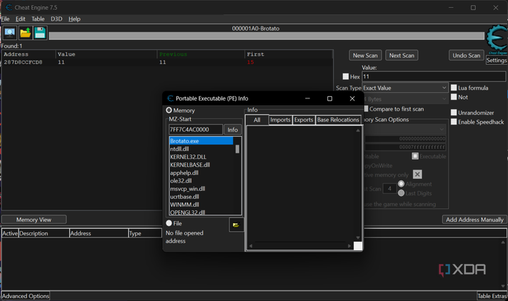The width and height of the screenshot is (508, 301).
Task: Select apphelp.dll in module list
Action: [201, 173]
